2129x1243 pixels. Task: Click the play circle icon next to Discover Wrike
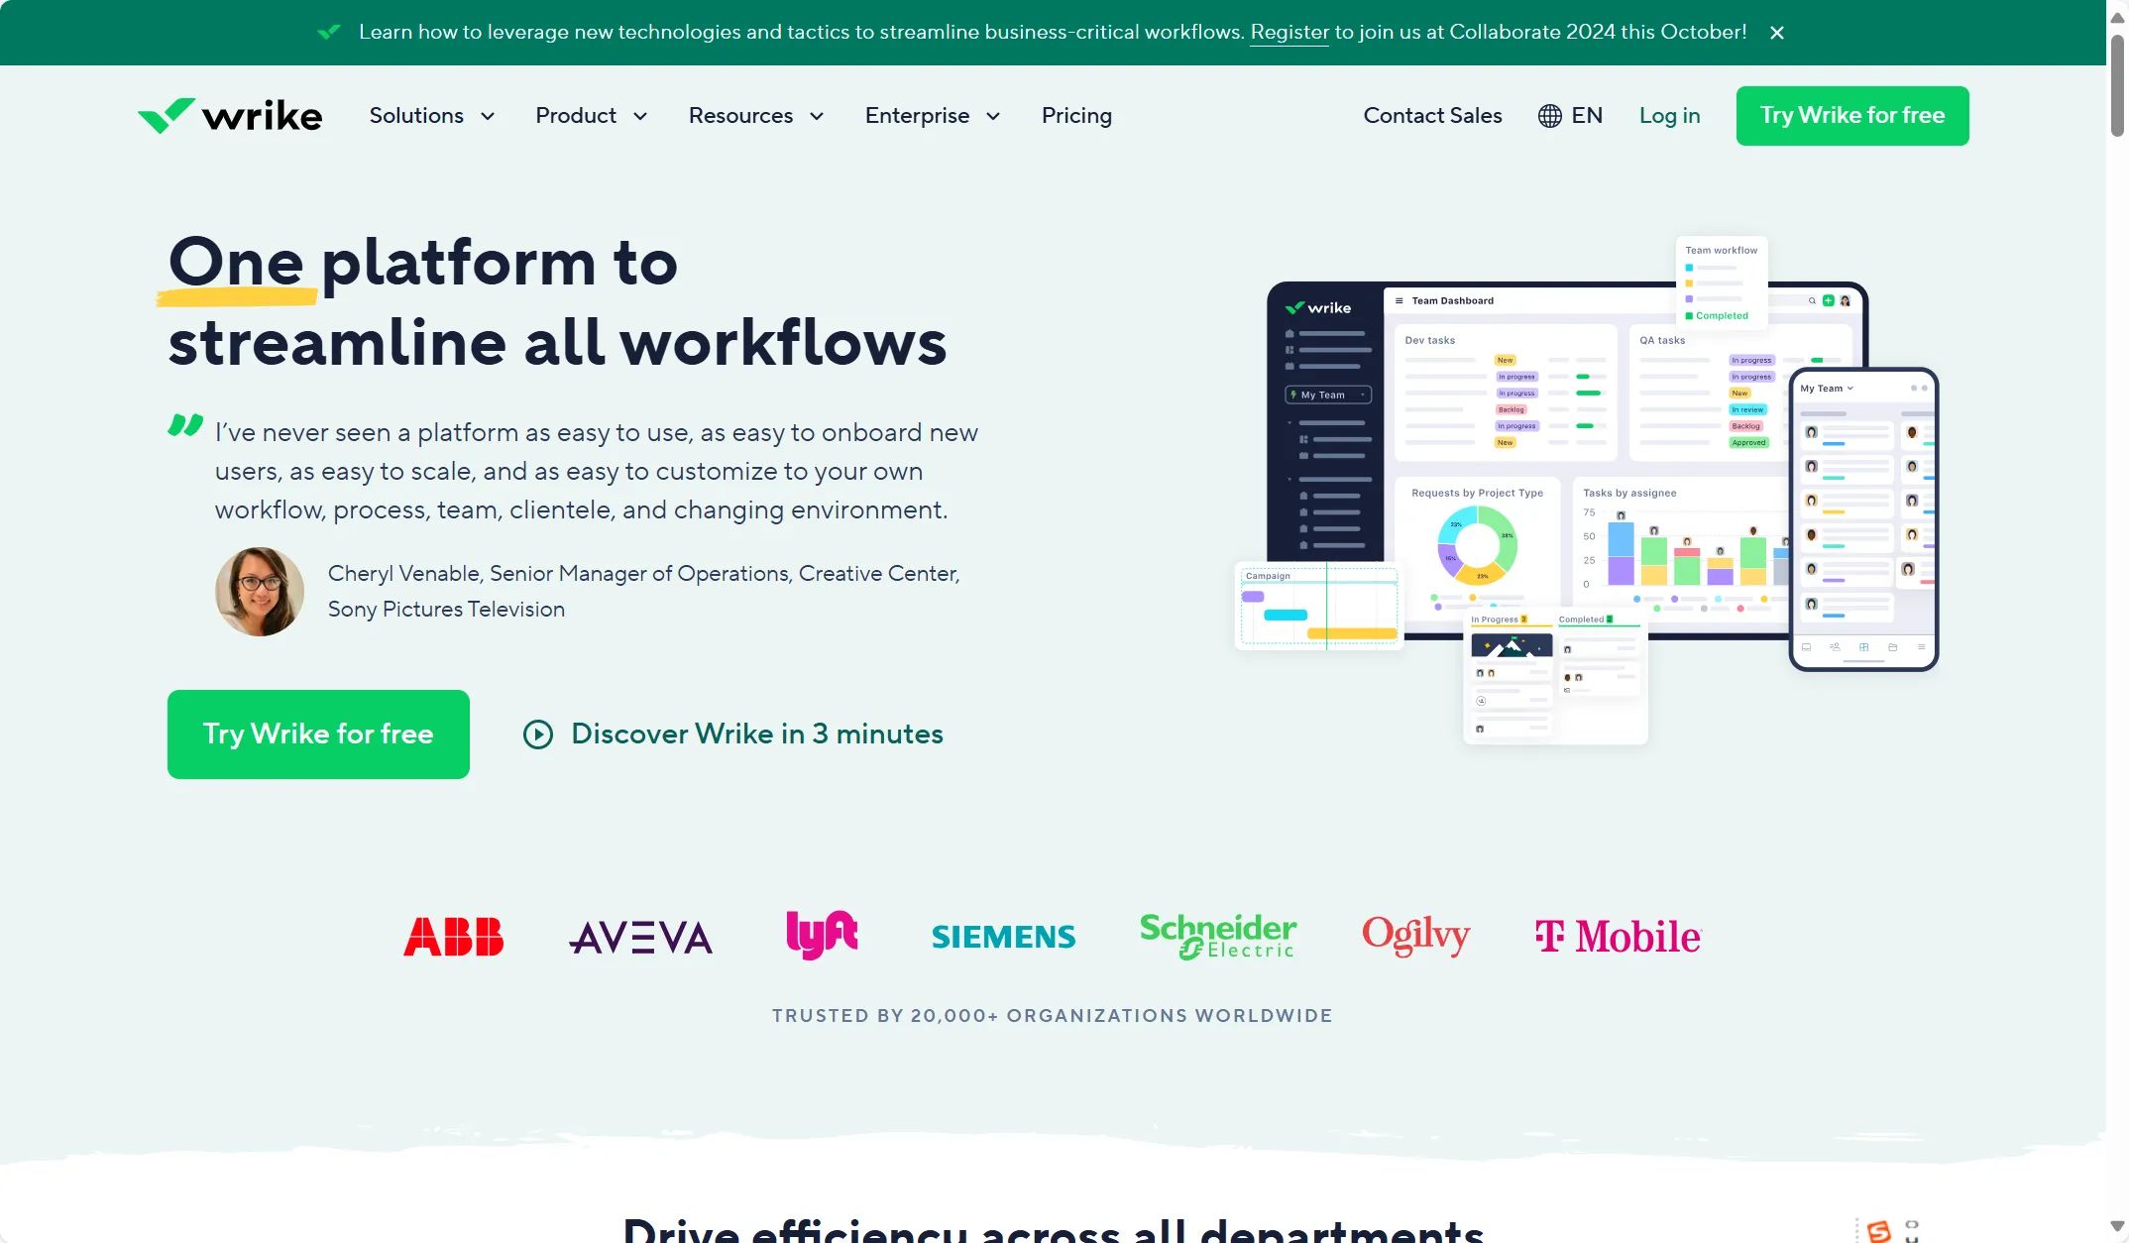pos(535,734)
